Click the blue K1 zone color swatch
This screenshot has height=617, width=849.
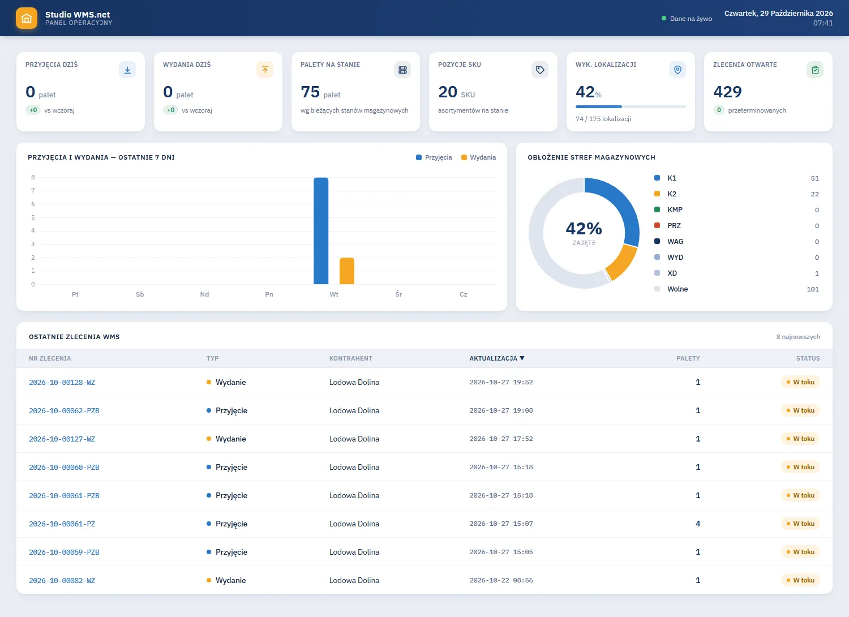click(657, 178)
